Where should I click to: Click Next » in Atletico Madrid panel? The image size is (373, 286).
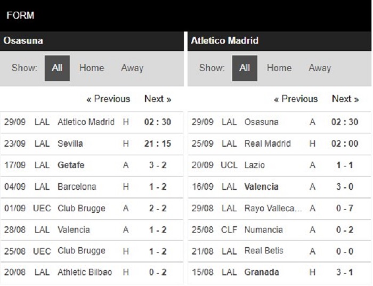coord(345,99)
